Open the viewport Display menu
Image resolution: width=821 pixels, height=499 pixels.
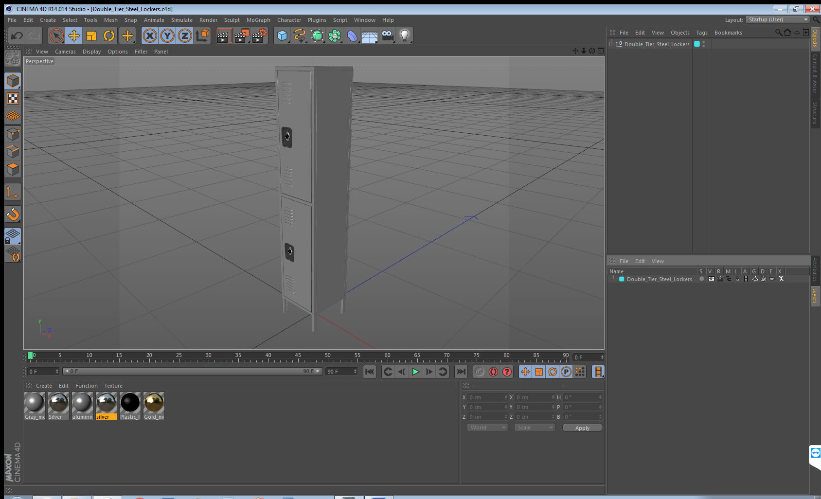click(x=91, y=52)
